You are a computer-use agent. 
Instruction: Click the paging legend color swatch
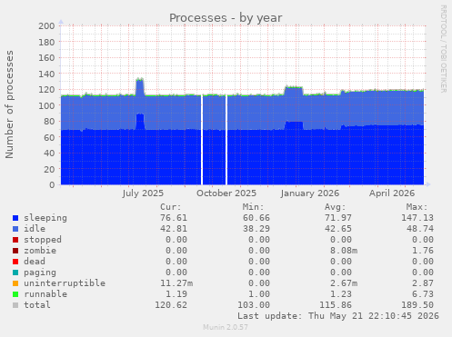[15, 273]
